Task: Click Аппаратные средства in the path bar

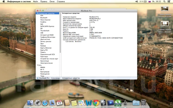Action: (x=71, y=78)
